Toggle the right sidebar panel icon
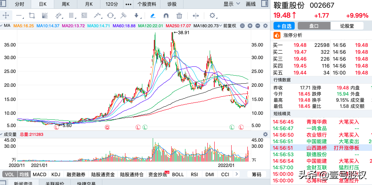 pyautogui.click(x=265, y=3)
